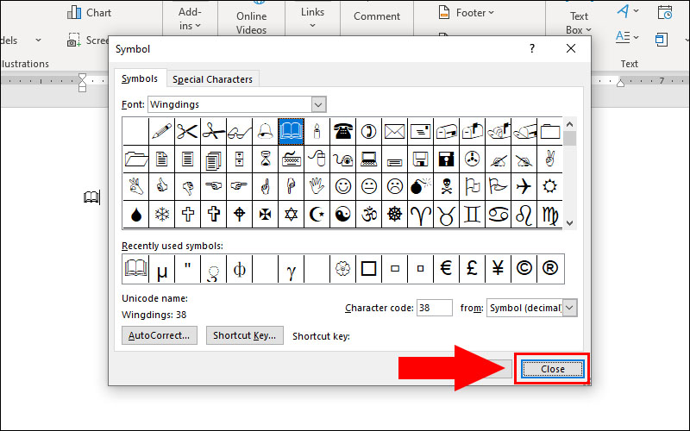
Task: Click the Star of David symbol
Action: [292, 214]
